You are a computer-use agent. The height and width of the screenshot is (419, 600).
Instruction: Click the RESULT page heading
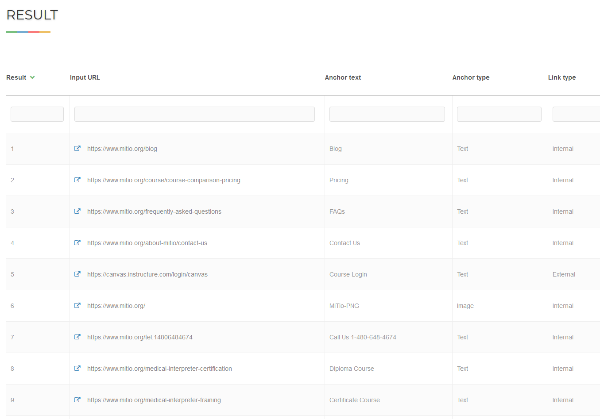(32, 15)
